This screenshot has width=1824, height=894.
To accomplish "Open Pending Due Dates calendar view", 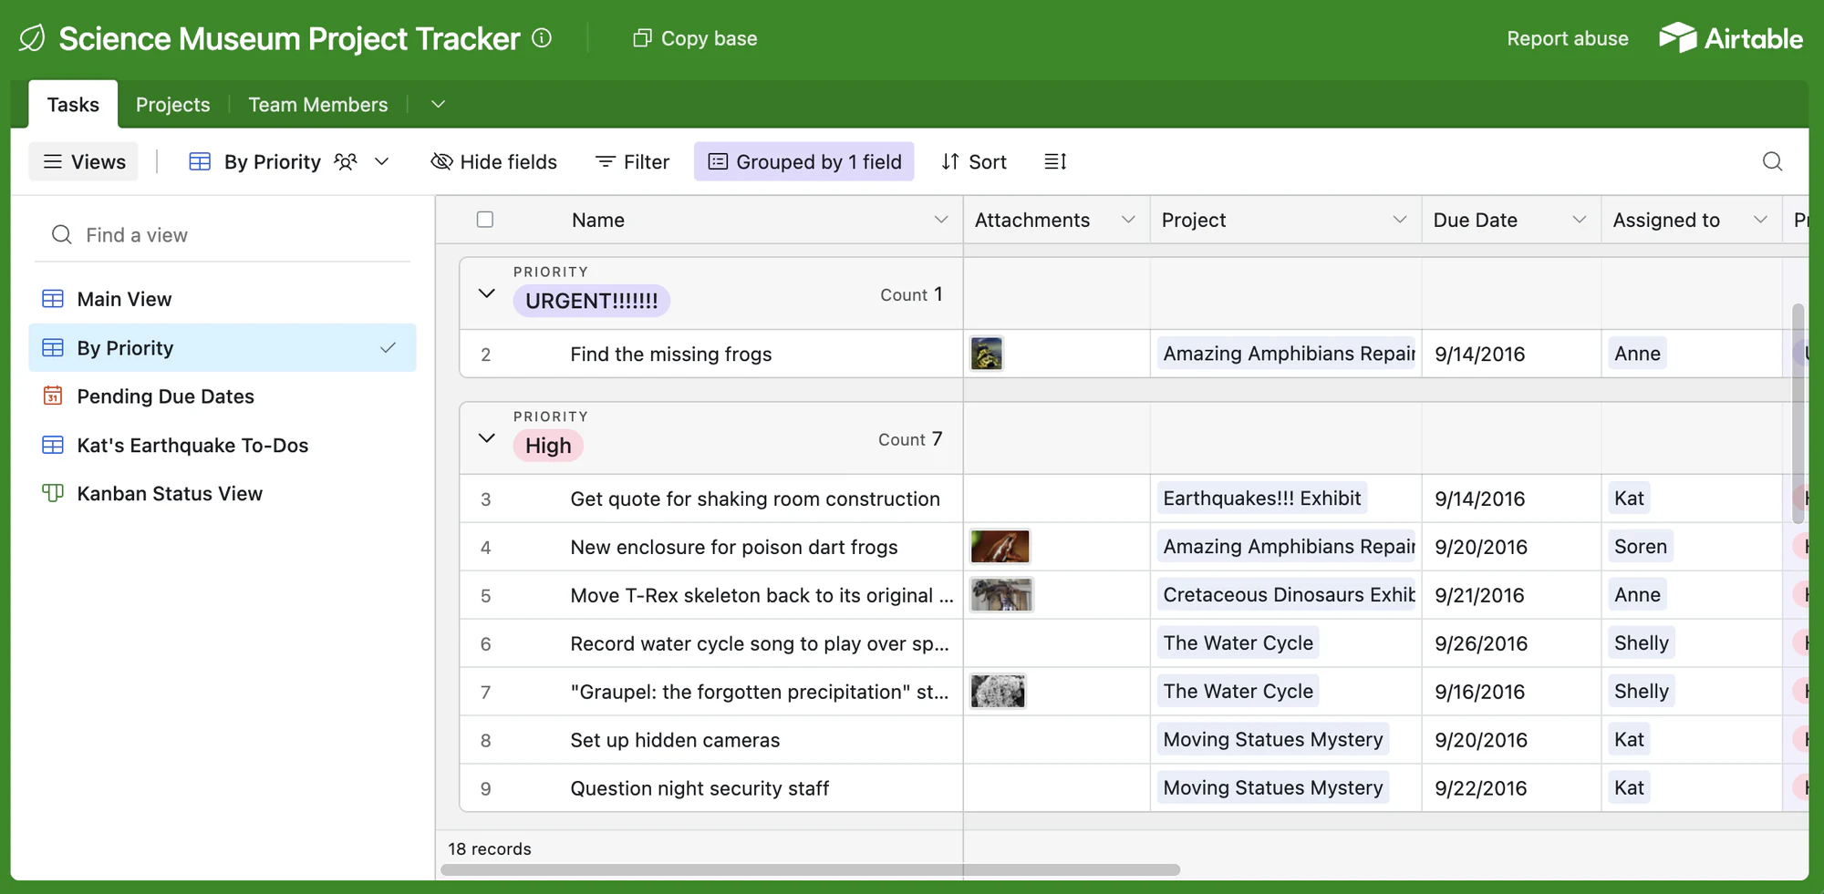I will (223, 396).
